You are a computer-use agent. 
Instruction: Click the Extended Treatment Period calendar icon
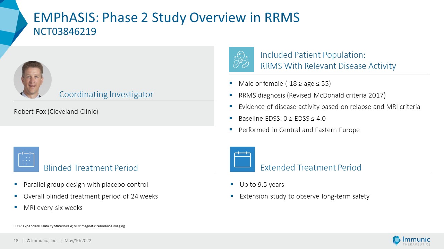tap(242, 159)
